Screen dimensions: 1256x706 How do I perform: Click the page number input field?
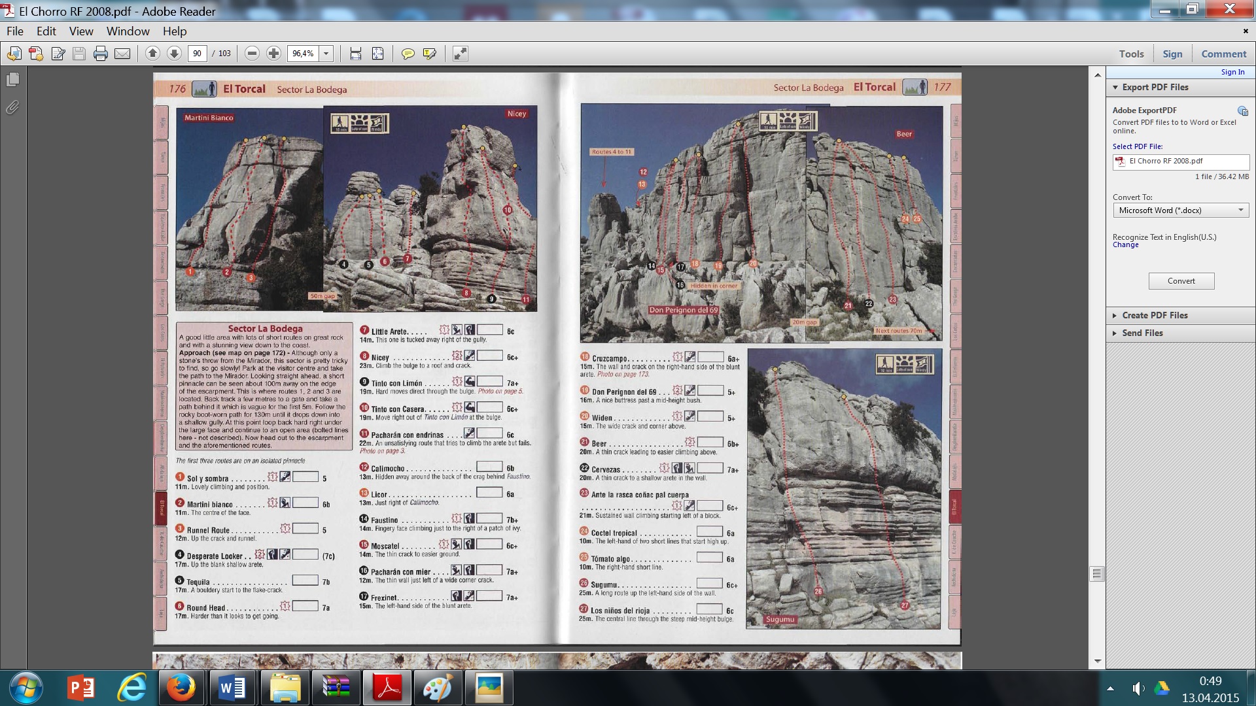[x=198, y=54]
